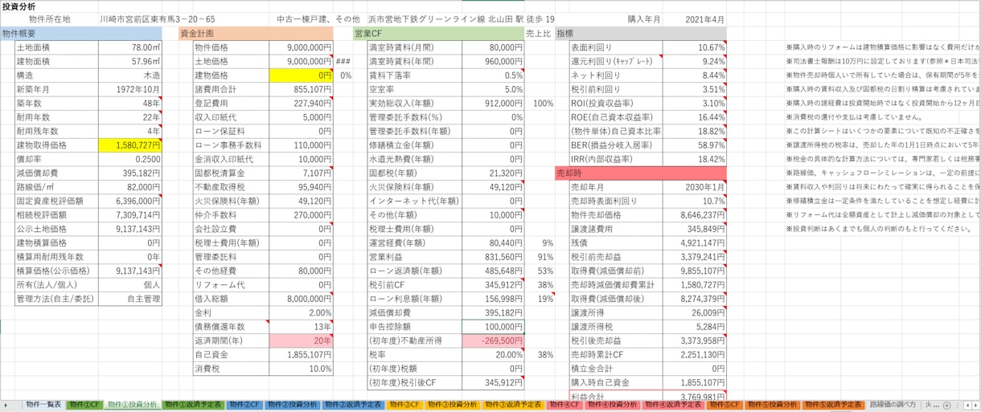Select the 物件売却価格 value 8,646,237円

point(694,215)
